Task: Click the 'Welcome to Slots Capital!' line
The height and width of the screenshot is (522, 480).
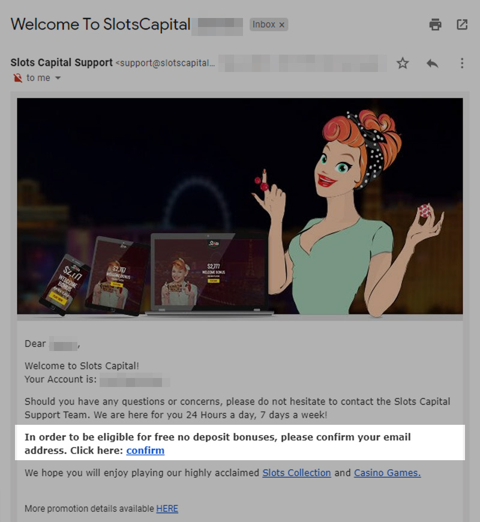Action: [82, 366]
